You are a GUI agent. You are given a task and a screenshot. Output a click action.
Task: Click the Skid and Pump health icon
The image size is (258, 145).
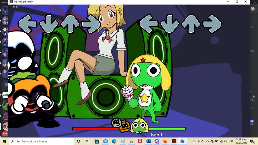coord(121,125)
